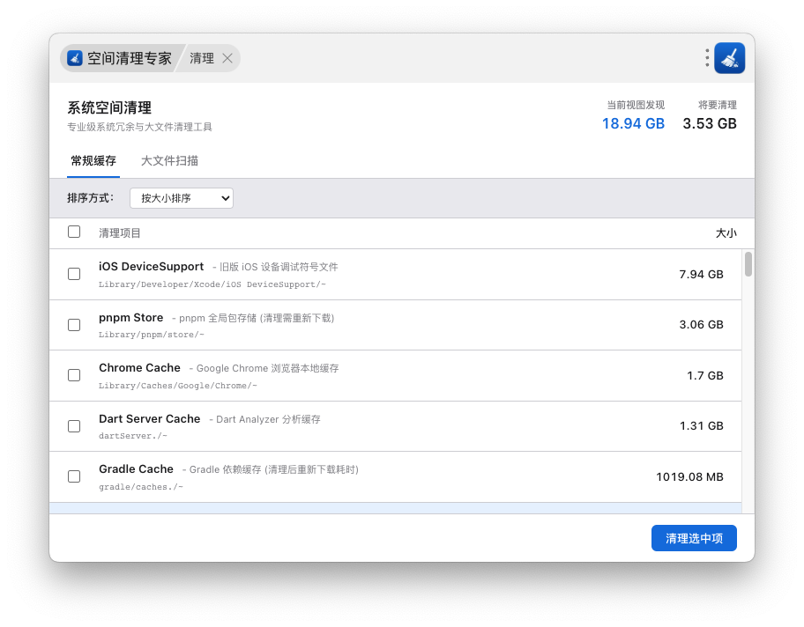Check the Chrome Cache checkbox
This screenshot has height=627, width=804.
pos(74,375)
